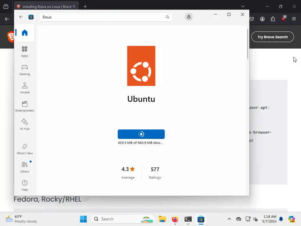Click the 4.3 average star rating
Image resolution: width=301 pixels, height=226 pixels.
[128, 169]
